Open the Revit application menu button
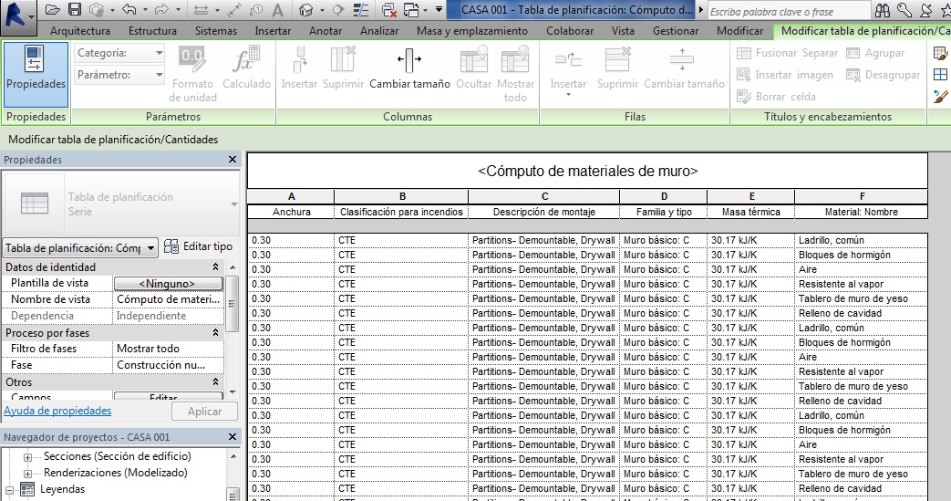 tap(18, 16)
